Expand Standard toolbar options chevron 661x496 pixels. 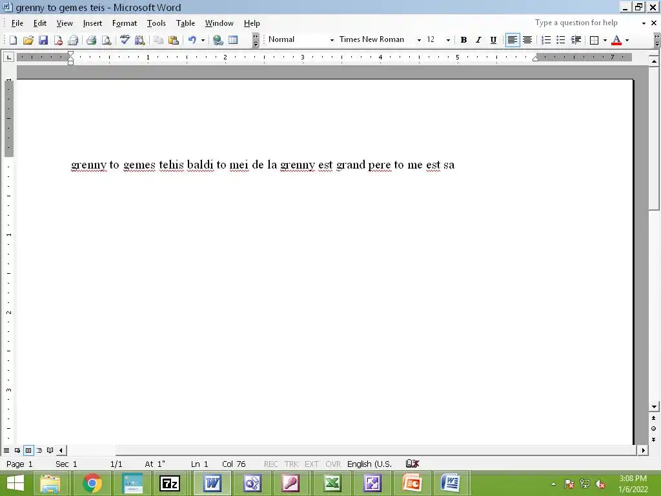(256, 40)
